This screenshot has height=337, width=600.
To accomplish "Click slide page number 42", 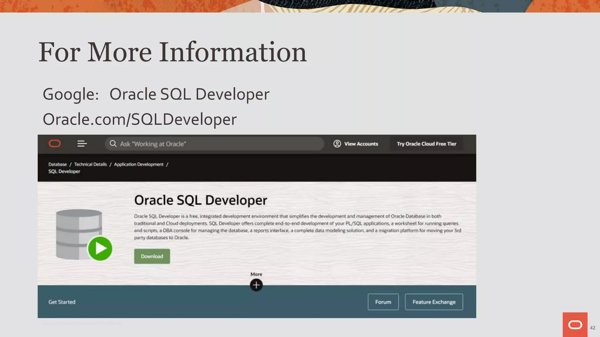I will click(593, 328).
